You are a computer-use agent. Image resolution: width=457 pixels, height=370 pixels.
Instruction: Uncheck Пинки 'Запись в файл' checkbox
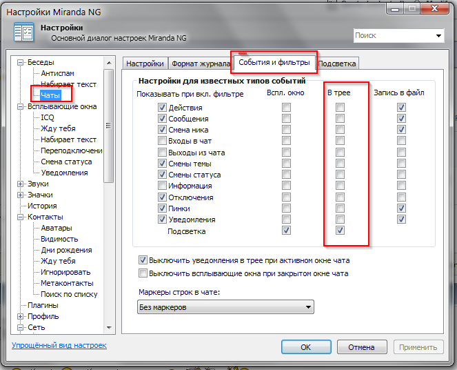[x=401, y=208]
